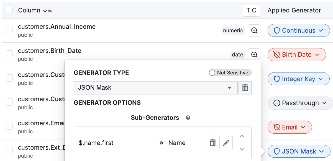Click the T.C button in header
Image resolution: width=333 pixels, height=161 pixels.
point(252,11)
